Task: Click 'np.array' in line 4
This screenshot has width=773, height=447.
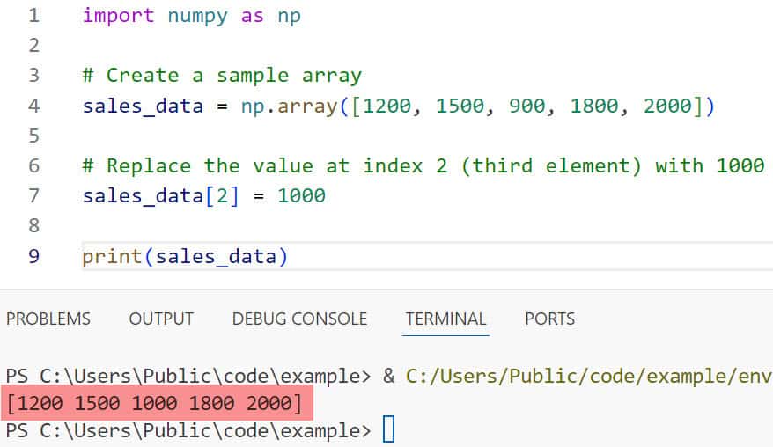Action: 289,106
